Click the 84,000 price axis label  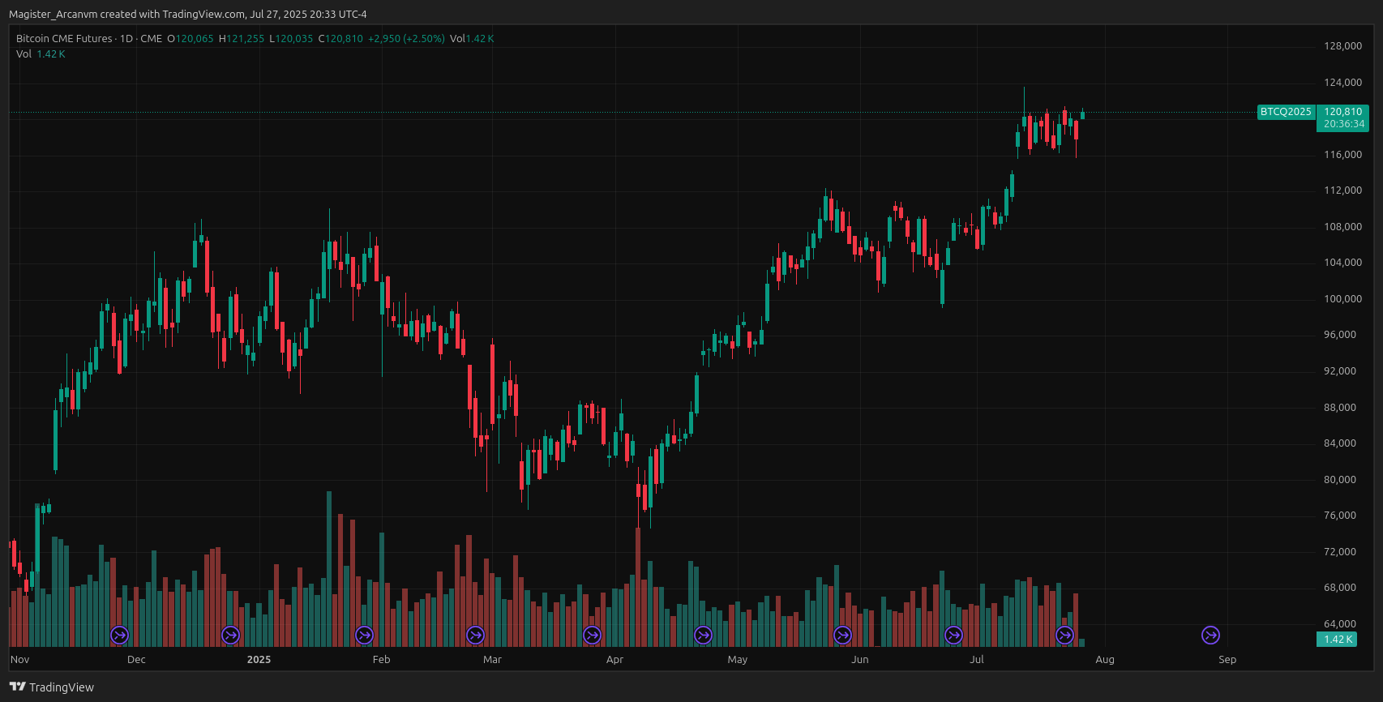click(x=1340, y=443)
